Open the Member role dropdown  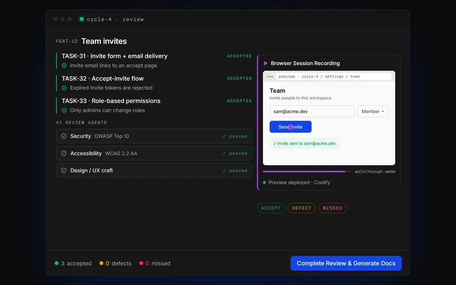pos(373,111)
